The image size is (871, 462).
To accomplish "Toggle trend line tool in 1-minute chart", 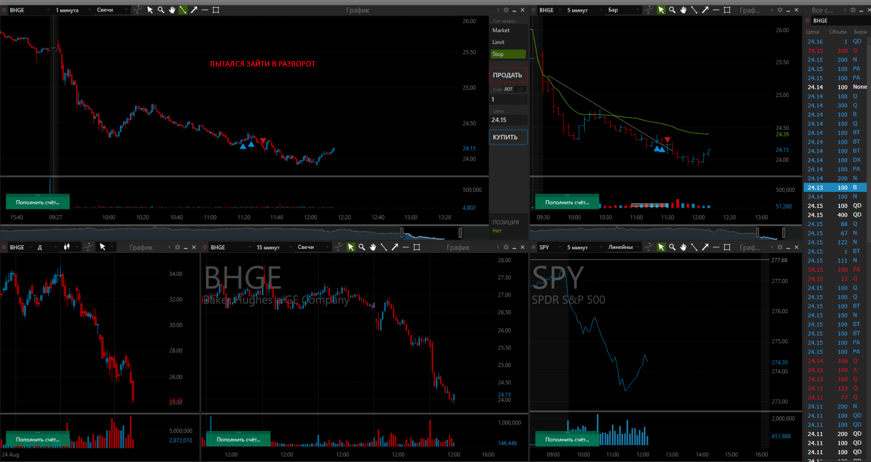I will pos(183,10).
